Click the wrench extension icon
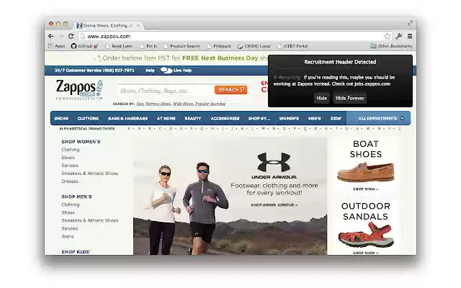Image resolution: width=461 pixels, height=288 pixels. 398,36
